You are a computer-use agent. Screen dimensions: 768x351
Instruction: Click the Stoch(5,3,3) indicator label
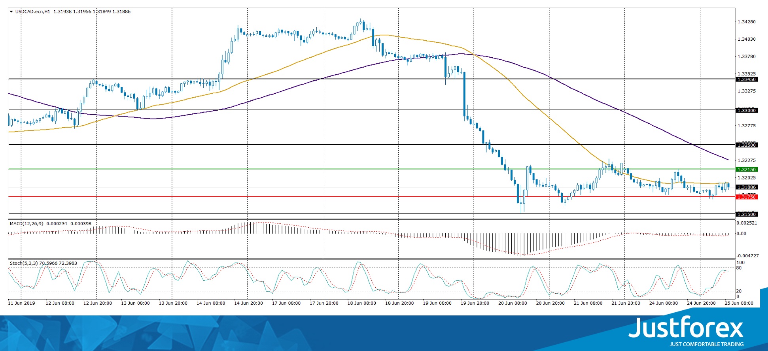(x=24, y=263)
